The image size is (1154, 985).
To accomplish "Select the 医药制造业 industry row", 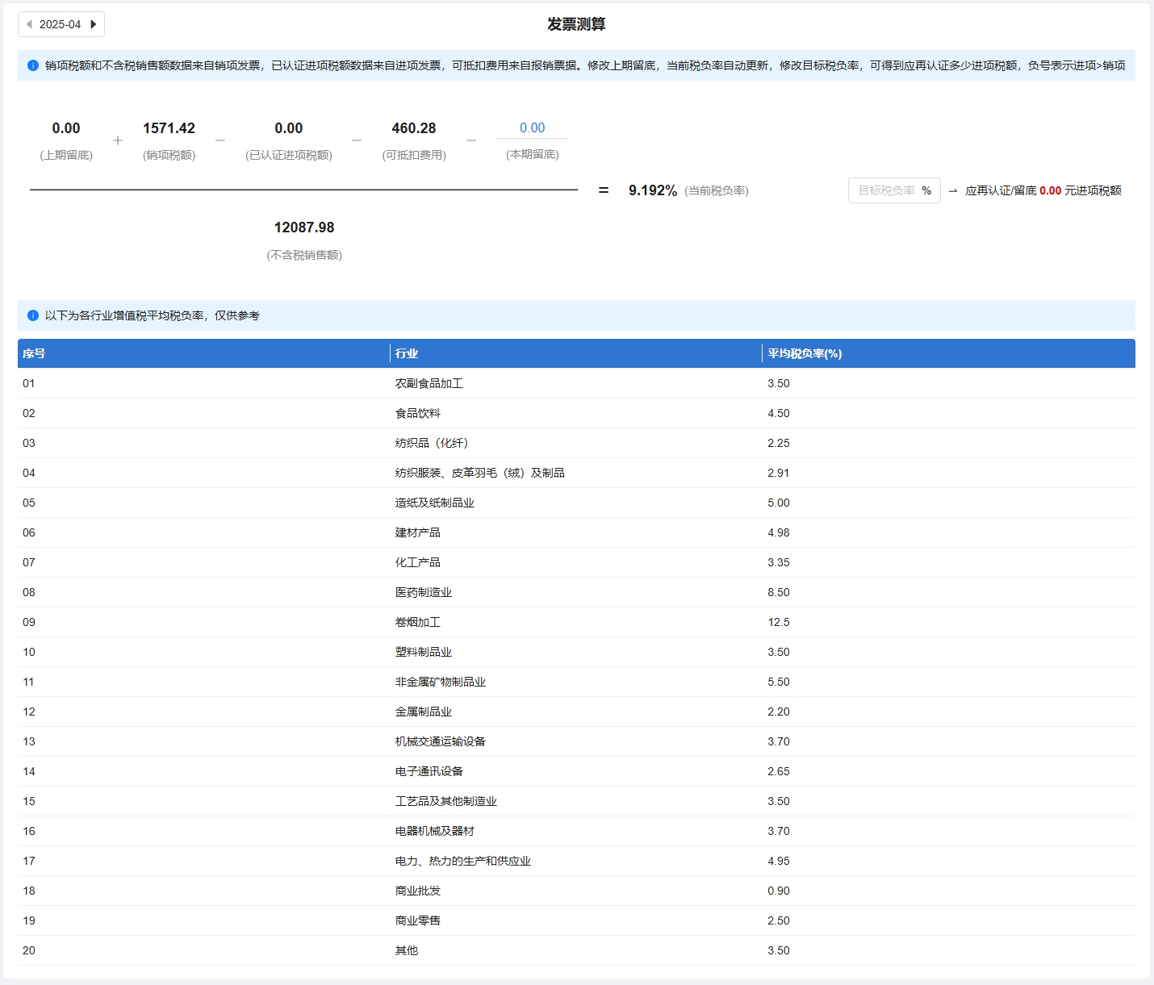I will tap(424, 592).
